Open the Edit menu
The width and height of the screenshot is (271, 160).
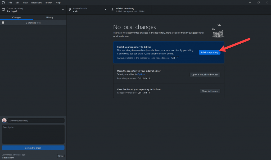click(17, 3)
